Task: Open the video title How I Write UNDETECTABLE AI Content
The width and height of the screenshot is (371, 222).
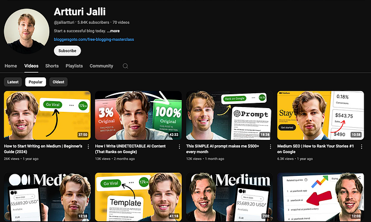Action: (130, 149)
